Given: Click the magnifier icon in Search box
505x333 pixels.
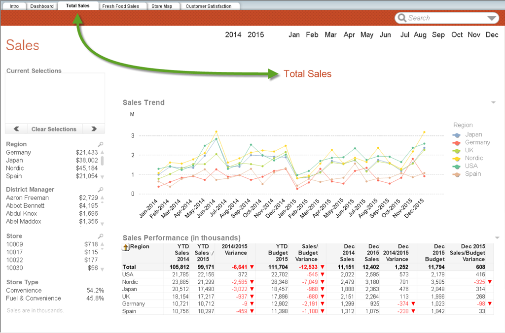Looking at the screenshot, I should 402,18.
